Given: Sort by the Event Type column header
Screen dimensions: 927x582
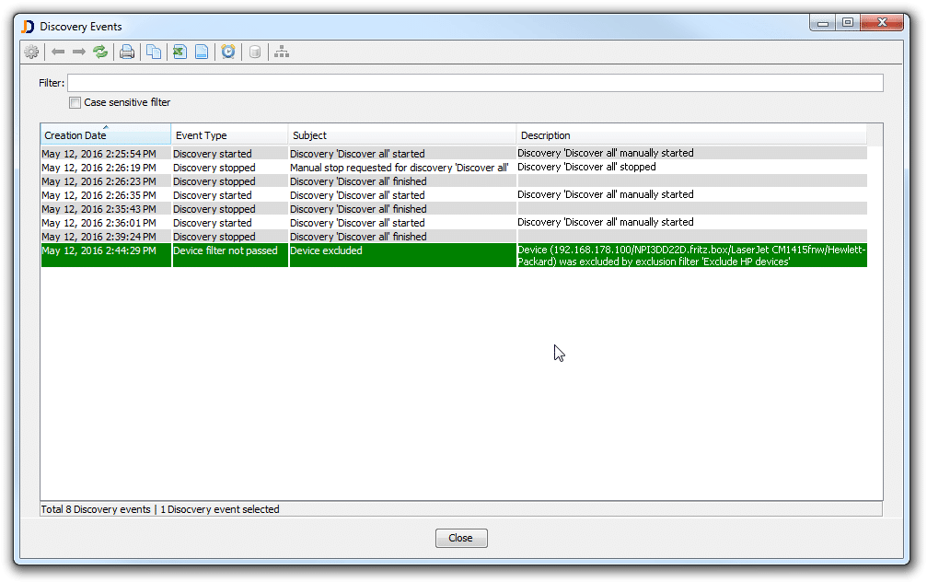Looking at the screenshot, I should pyautogui.click(x=228, y=135).
